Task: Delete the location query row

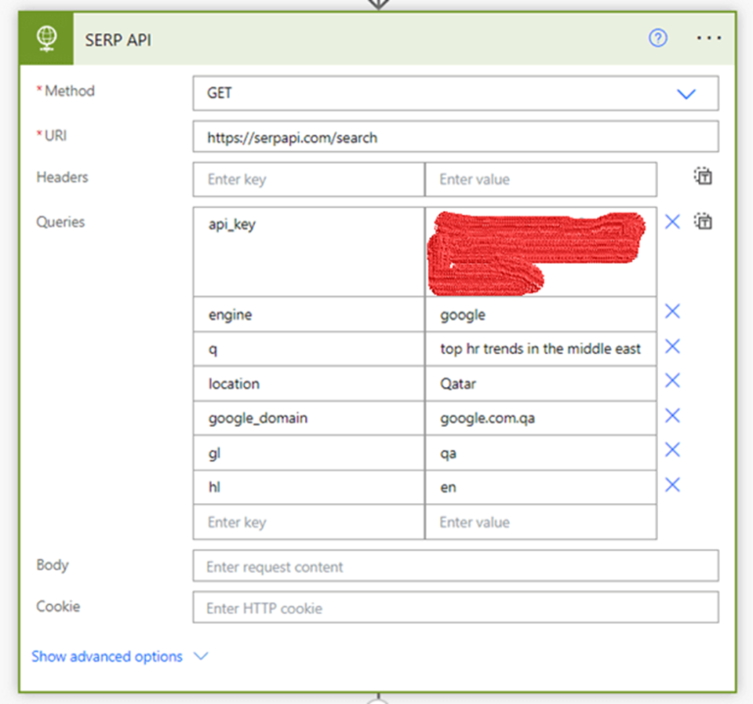Action: click(x=673, y=380)
